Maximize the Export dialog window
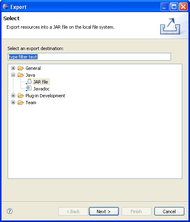This screenshot has height=222, width=190. pyautogui.click(x=174, y=6)
